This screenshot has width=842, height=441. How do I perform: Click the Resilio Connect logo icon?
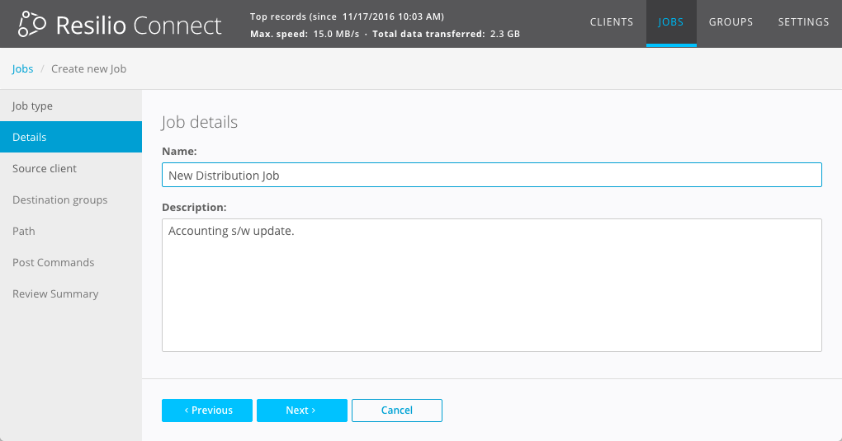pos(31,25)
